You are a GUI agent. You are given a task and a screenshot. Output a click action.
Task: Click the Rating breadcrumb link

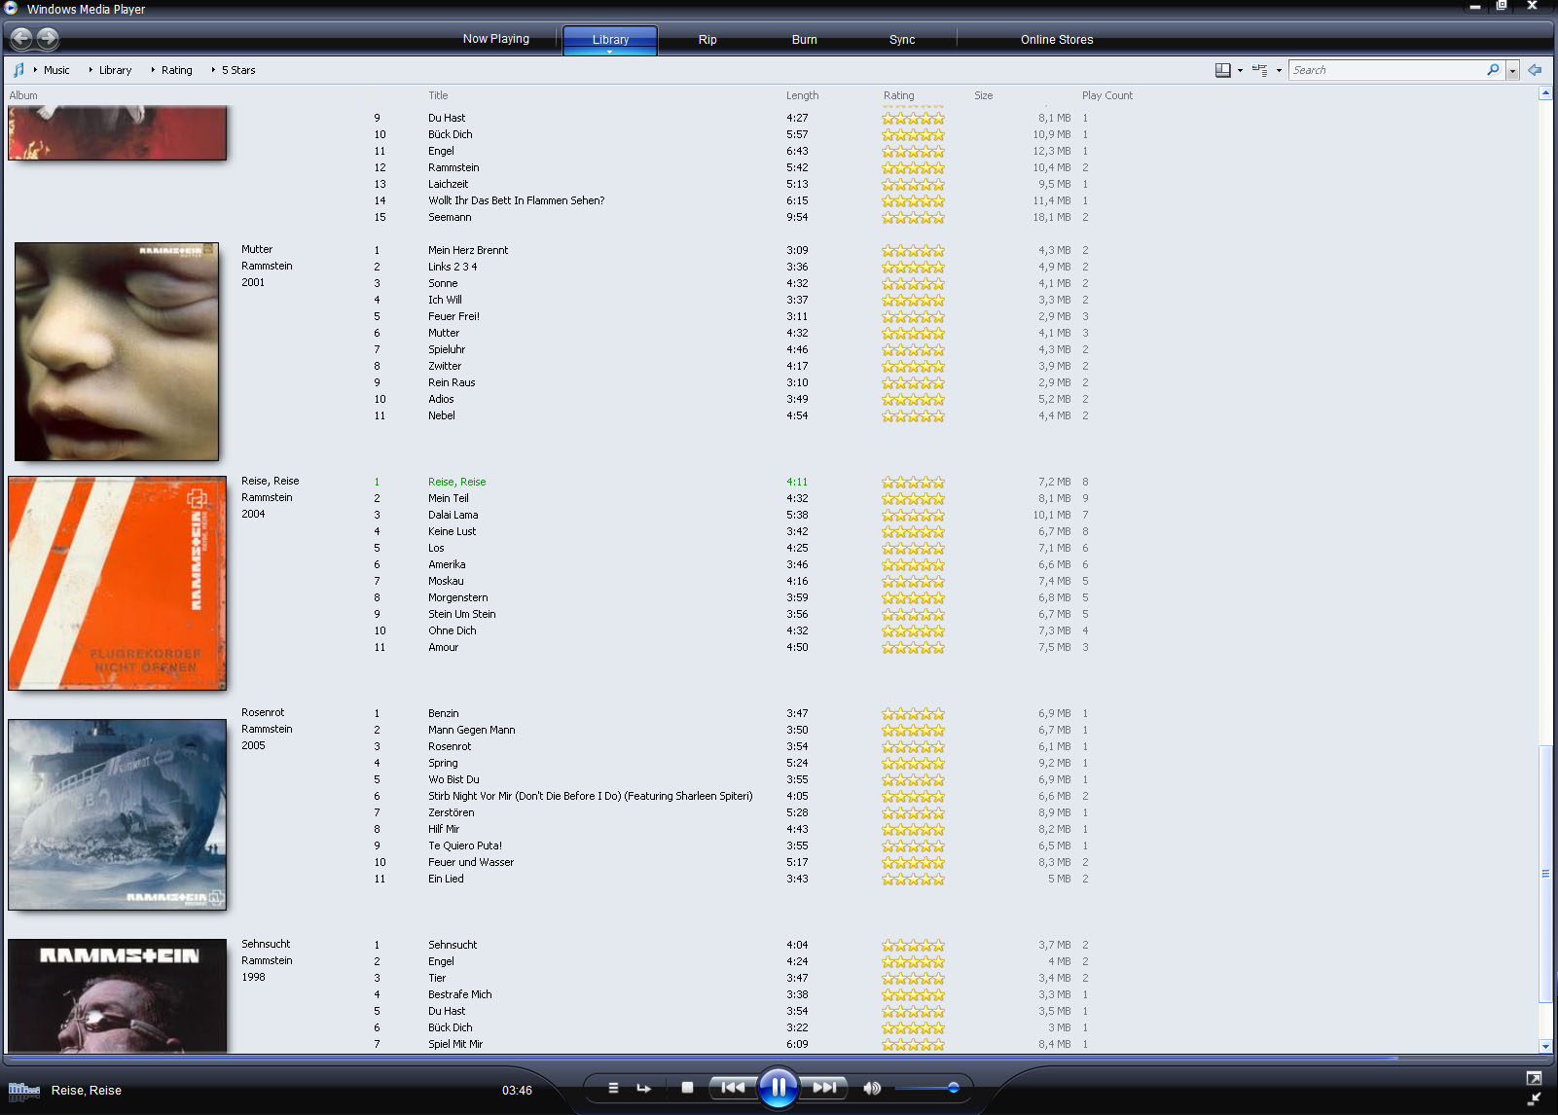(x=177, y=70)
